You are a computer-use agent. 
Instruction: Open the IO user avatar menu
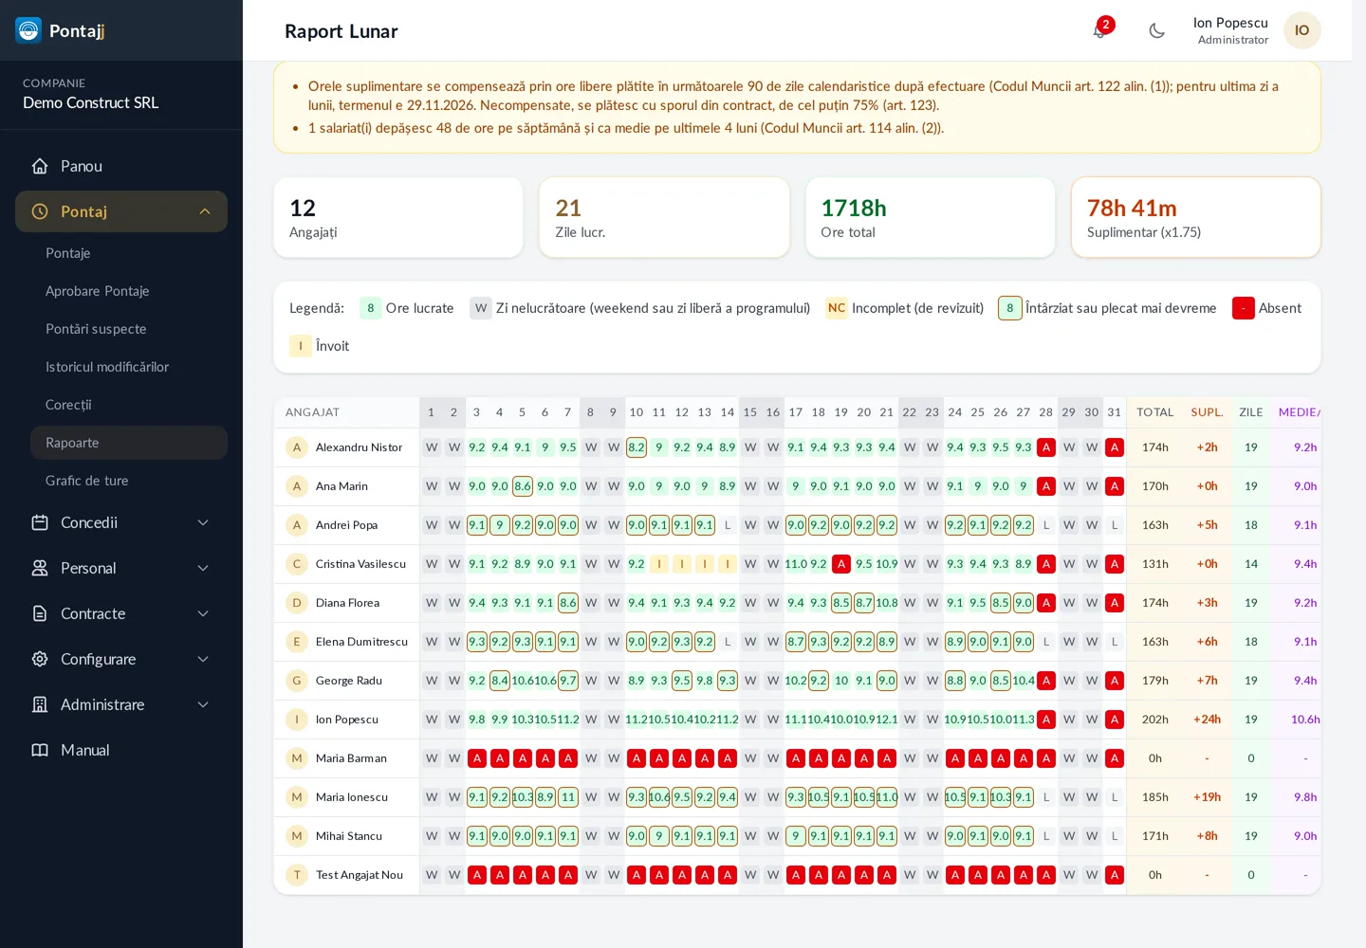tap(1302, 30)
